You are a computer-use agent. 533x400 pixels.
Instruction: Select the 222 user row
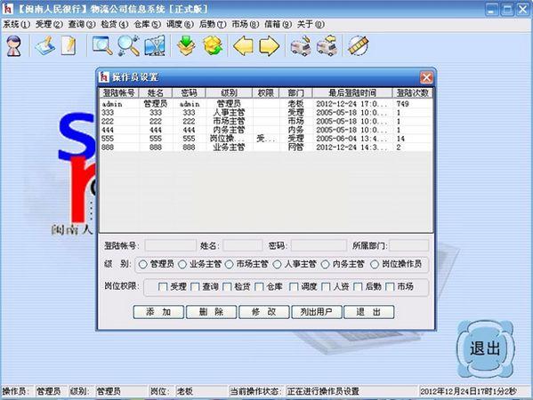[266, 121]
